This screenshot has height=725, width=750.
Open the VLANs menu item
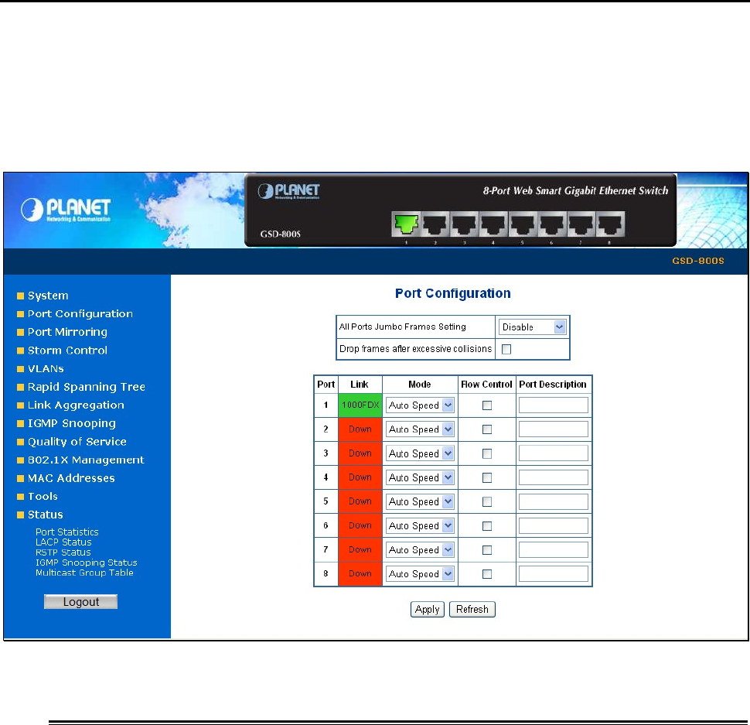pyautogui.click(x=46, y=368)
